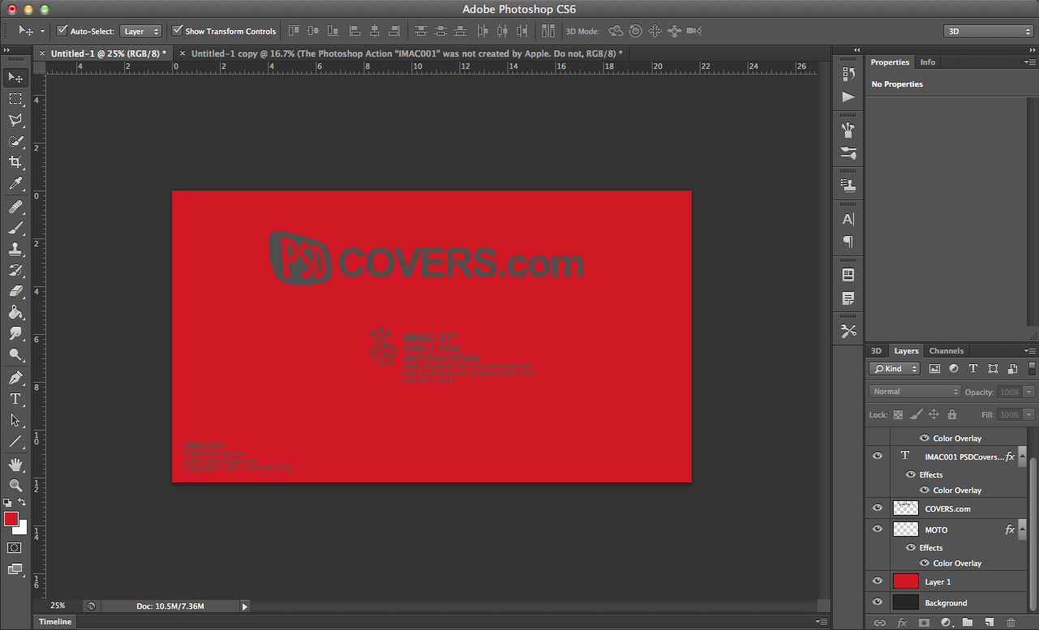The width and height of the screenshot is (1039, 630).
Task: Create new group folder icon
Action: 968,623
